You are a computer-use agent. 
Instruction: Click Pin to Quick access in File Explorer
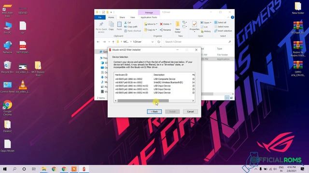(101, 27)
